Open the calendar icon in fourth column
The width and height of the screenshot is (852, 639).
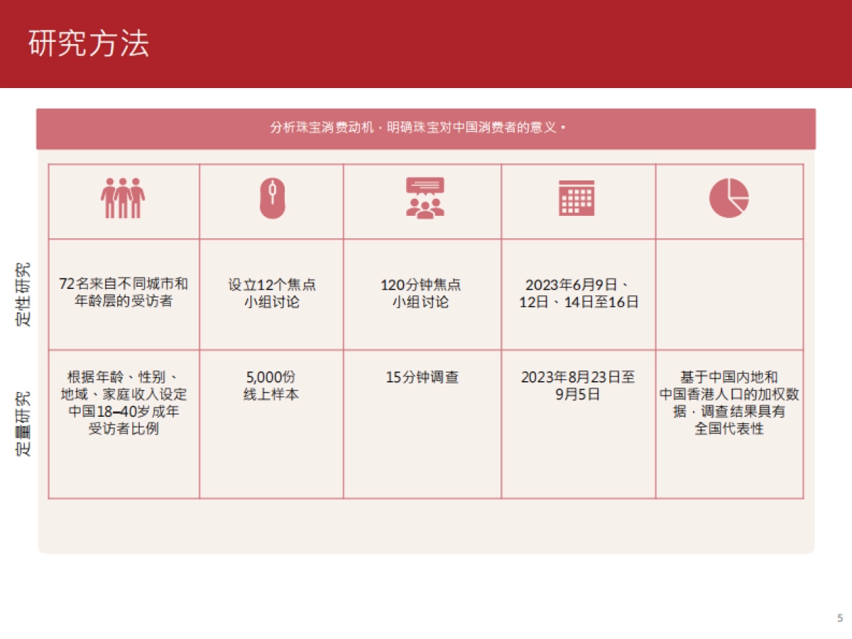tap(578, 200)
